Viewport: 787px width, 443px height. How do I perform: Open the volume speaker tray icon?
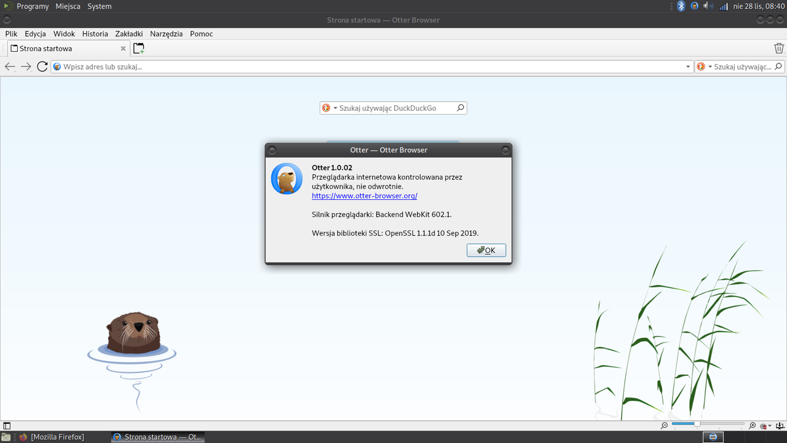[x=708, y=6]
